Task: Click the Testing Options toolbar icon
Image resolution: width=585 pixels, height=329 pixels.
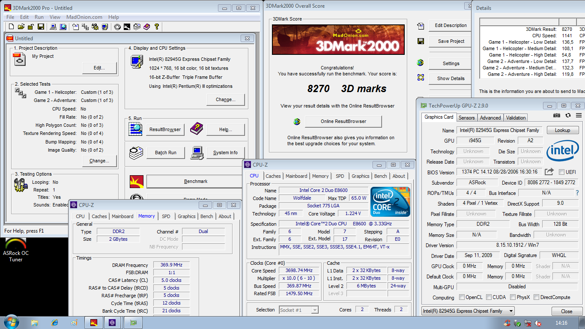Action: click(x=95, y=27)
